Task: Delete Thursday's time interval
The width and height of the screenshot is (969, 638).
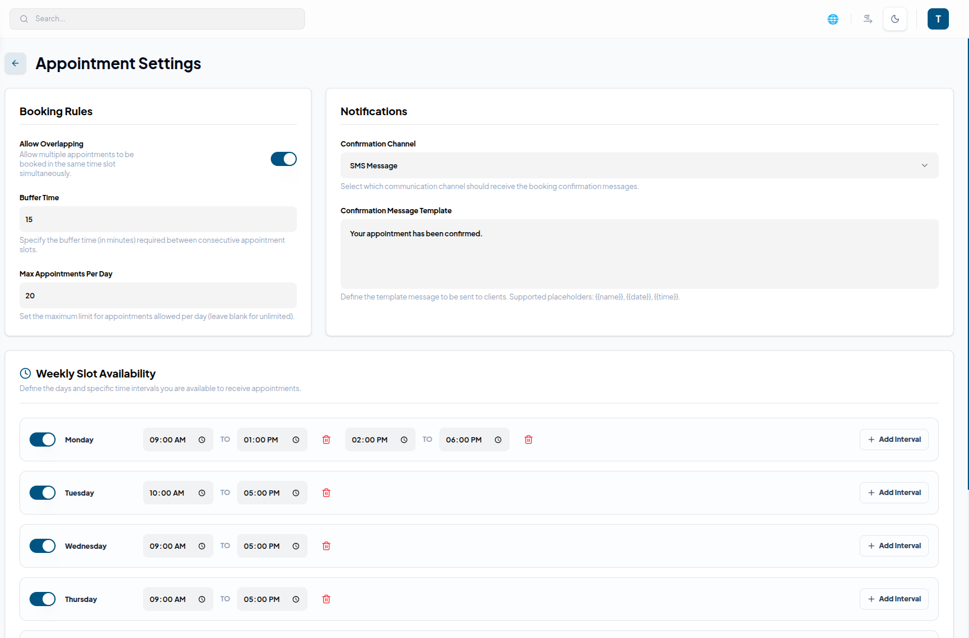Action: point(326,599)
